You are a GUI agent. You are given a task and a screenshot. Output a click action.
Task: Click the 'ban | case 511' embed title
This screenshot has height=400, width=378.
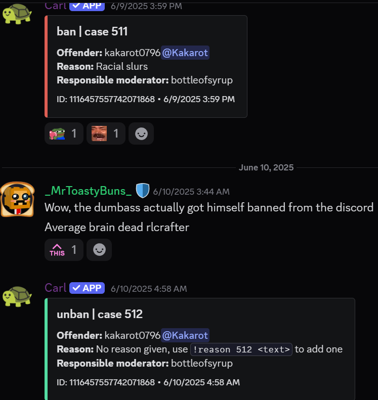click(92, 31)
